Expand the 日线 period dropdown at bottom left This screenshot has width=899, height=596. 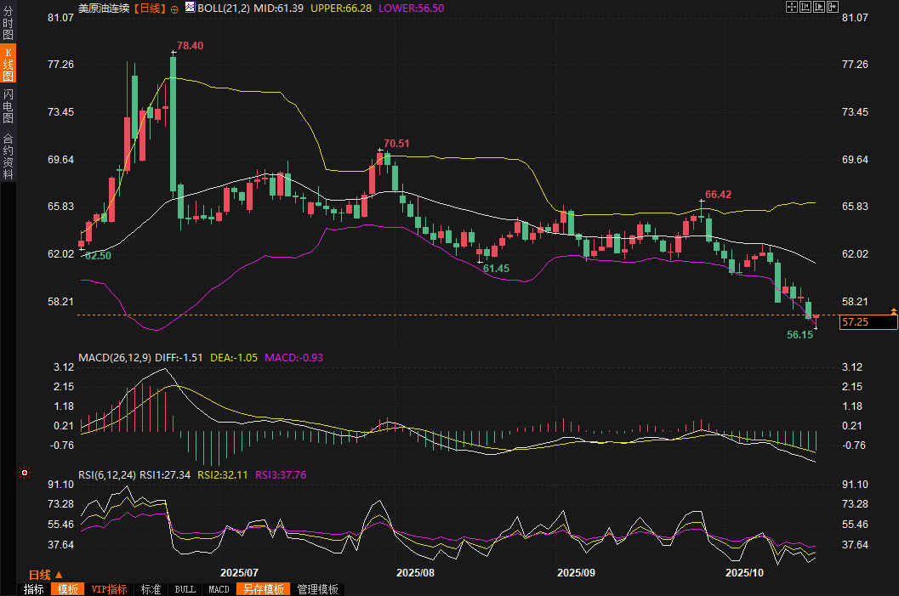pyautogui.click(x=45, y=575)
